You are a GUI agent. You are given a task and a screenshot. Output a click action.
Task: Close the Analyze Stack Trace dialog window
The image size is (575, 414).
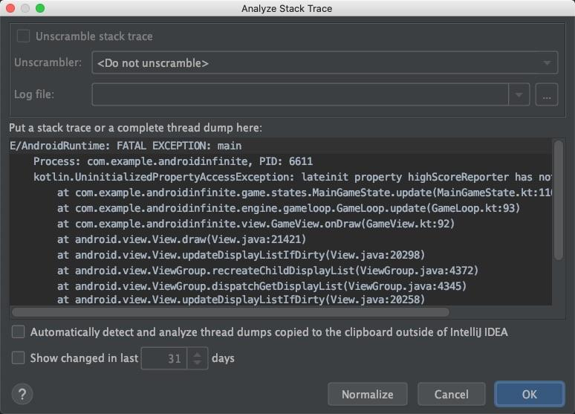click(x=10, y=8)
